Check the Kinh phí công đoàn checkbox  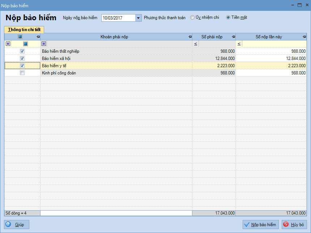(22, 73)
